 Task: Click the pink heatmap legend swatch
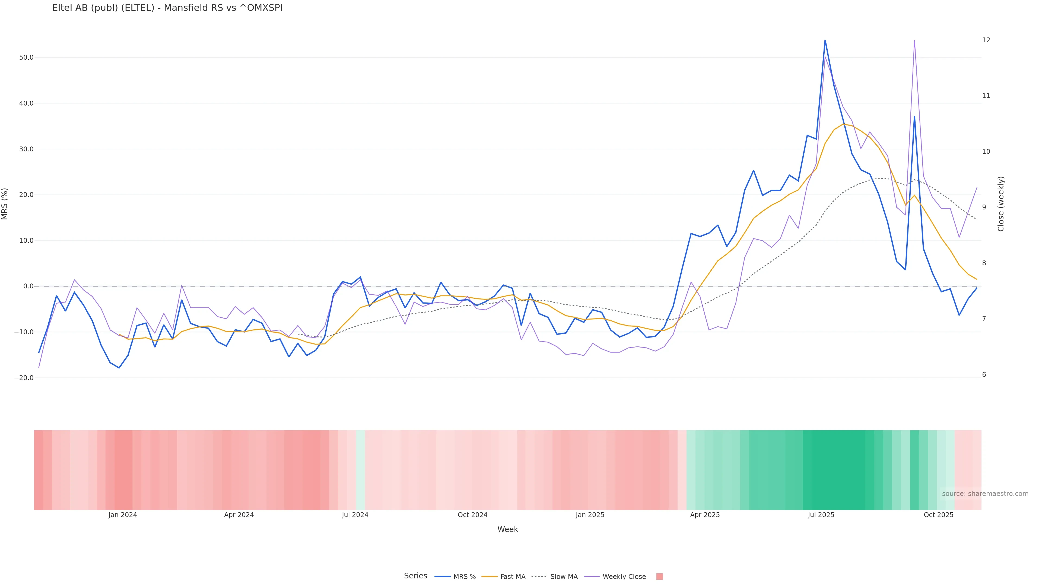click(x=659, y=577)
